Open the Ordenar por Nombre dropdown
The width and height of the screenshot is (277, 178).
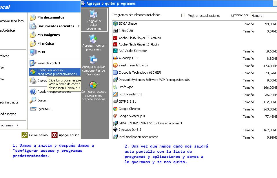pos(264,16)
